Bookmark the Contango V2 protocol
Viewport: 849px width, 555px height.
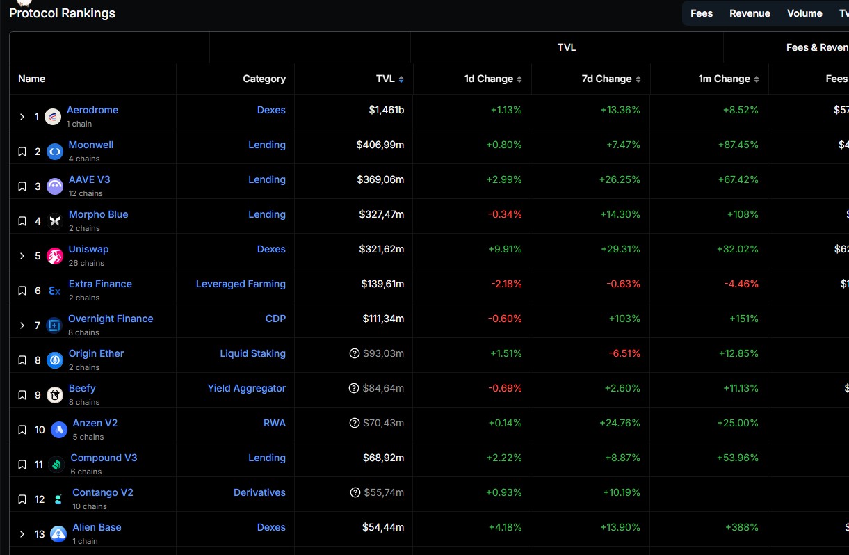(22, 499)
